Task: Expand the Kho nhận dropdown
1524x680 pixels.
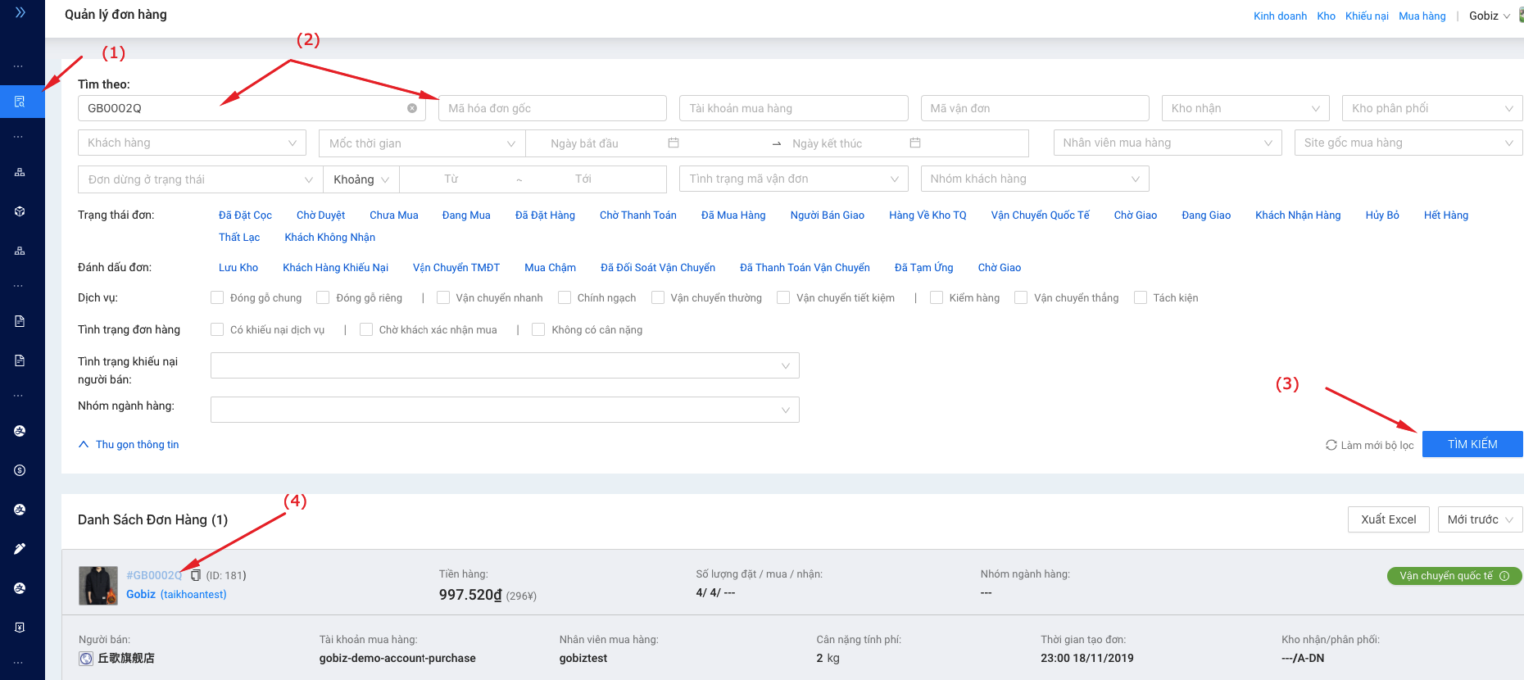Action: pos(1245,108)
